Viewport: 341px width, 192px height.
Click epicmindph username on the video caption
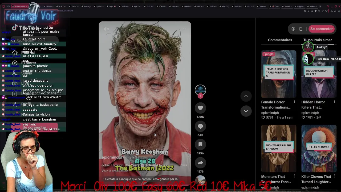point(112,157)
